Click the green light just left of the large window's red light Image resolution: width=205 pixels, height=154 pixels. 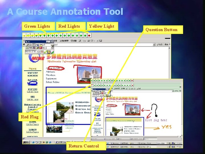(x=85, y=35)
